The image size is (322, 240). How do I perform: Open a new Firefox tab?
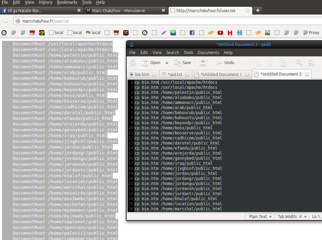[258, 10]
